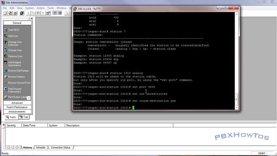Open the Action menu

coord(40,8)
